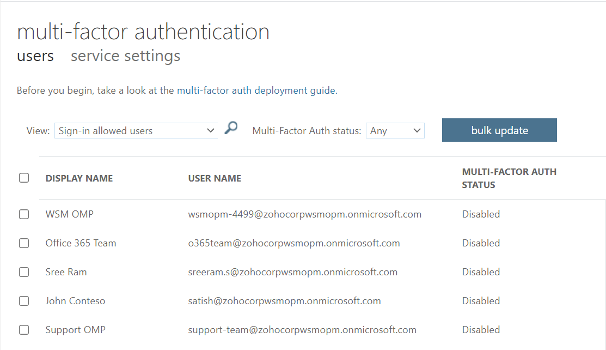
Task: Check the box for Support OMP
Action: (24, 330)
